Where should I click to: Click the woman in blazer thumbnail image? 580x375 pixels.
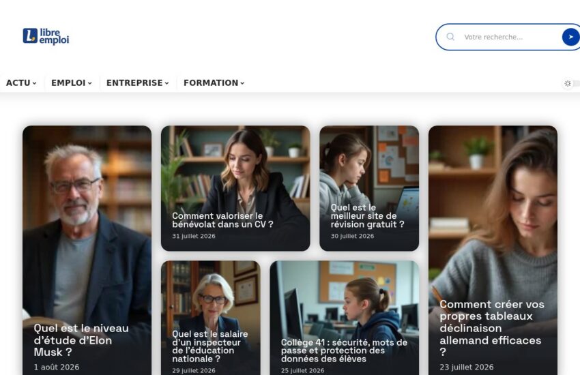point(235,168)
